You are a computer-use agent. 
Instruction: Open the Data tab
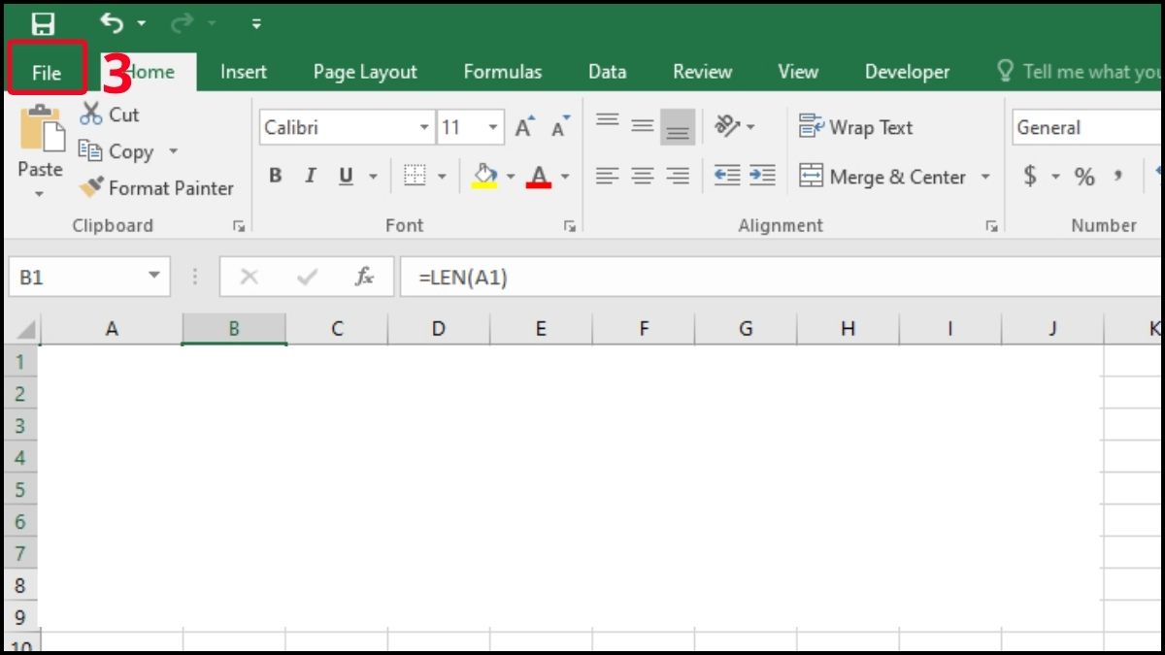click(608, 72)
